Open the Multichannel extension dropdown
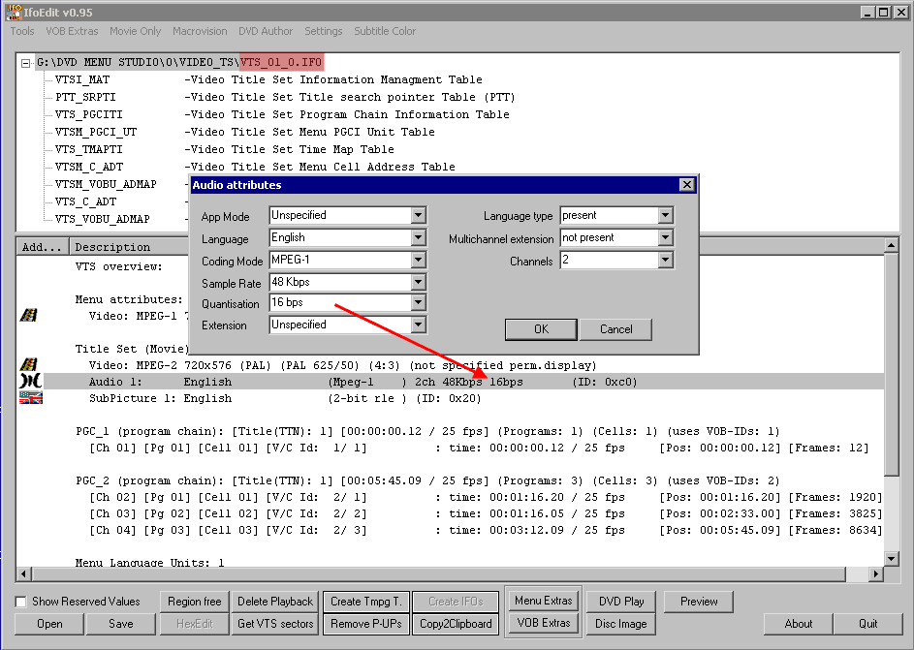Viewport: 914px width, 650px height. click(665, 237)
